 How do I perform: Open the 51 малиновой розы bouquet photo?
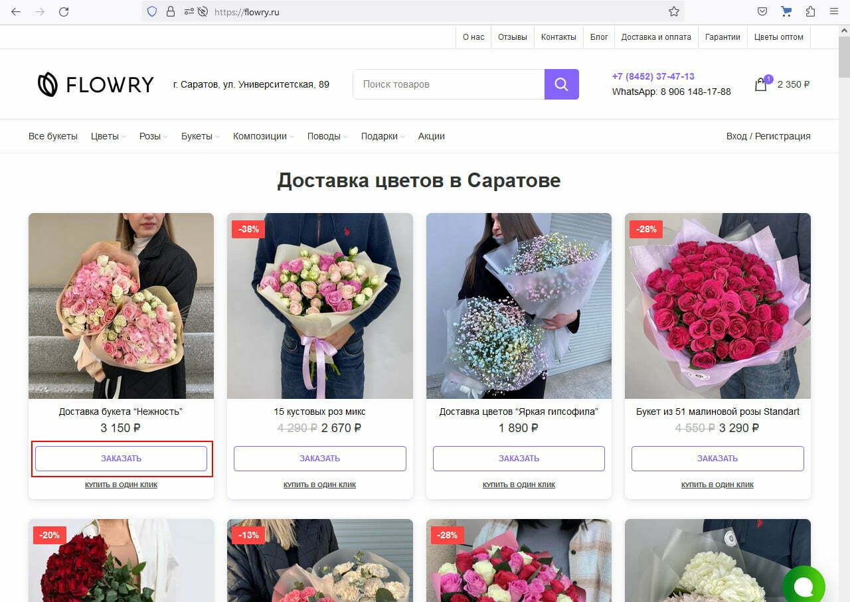pos(717,305)
